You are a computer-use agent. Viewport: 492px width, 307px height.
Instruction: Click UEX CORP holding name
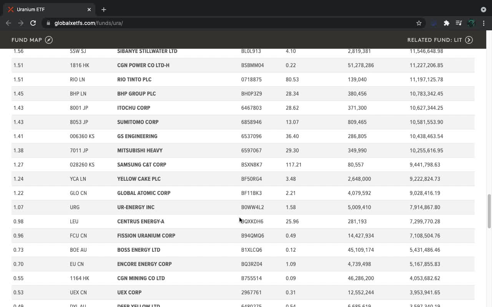click(x=130, y=292)
